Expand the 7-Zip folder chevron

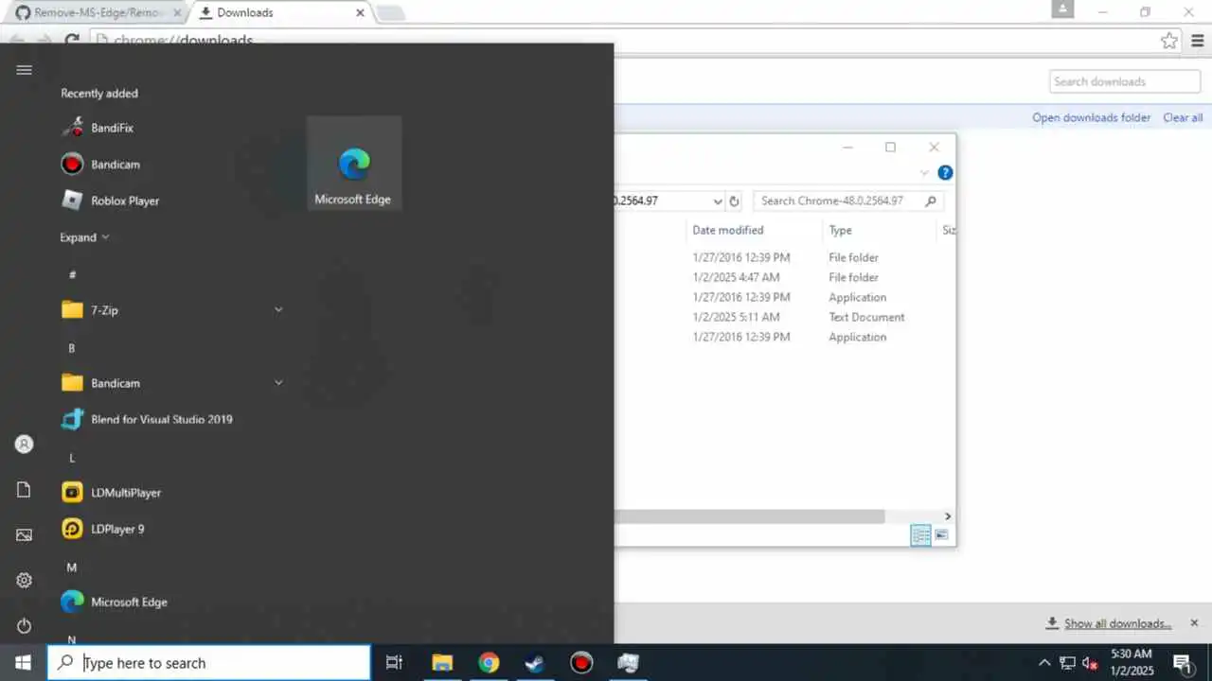tap(278, 309)
